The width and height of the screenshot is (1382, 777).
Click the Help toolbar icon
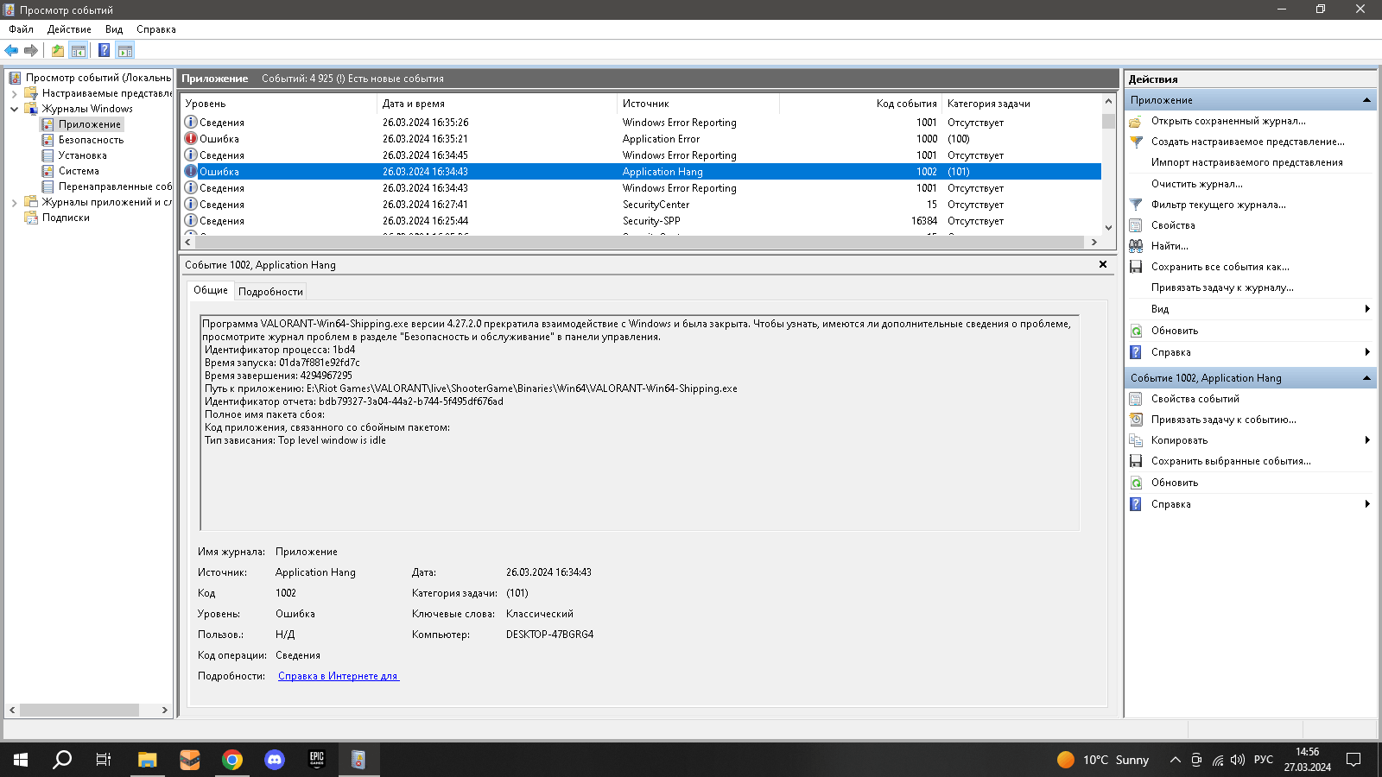pos(105,50)
